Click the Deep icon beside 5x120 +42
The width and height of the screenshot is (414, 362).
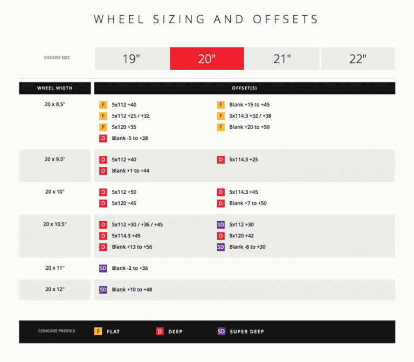220,236
